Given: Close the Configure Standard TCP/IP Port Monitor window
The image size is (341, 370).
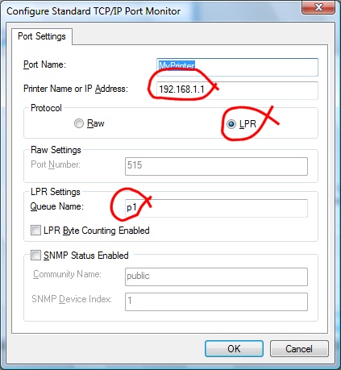Looking at the screenshot, I should [x=318, y=7].
